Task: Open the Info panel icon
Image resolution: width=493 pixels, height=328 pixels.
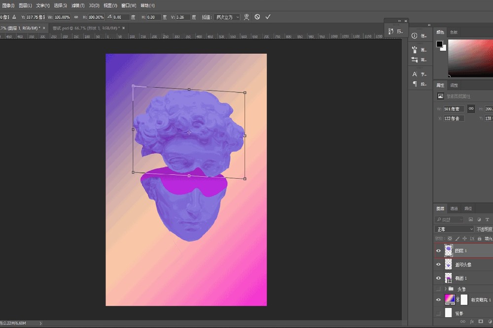Action: point(414,35)
